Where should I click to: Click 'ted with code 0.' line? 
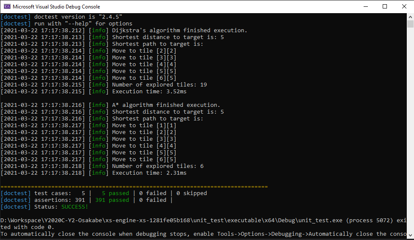coord(27,227)
